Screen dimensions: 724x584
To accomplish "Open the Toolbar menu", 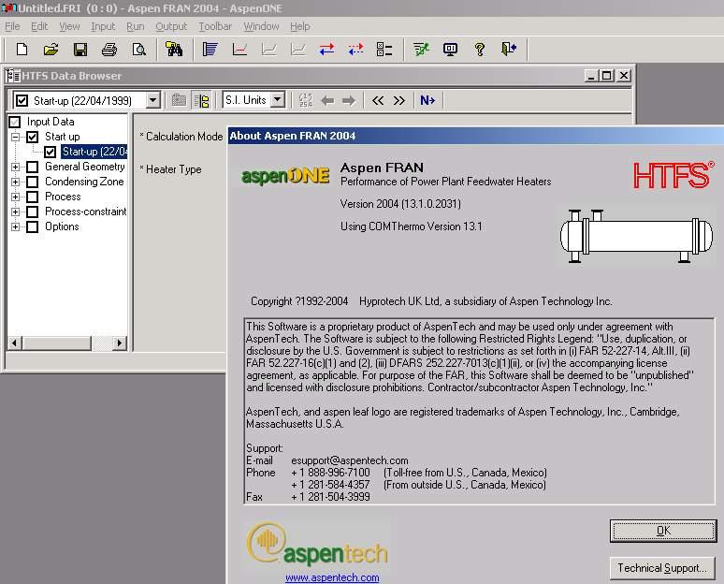I will tap(215, 26).
